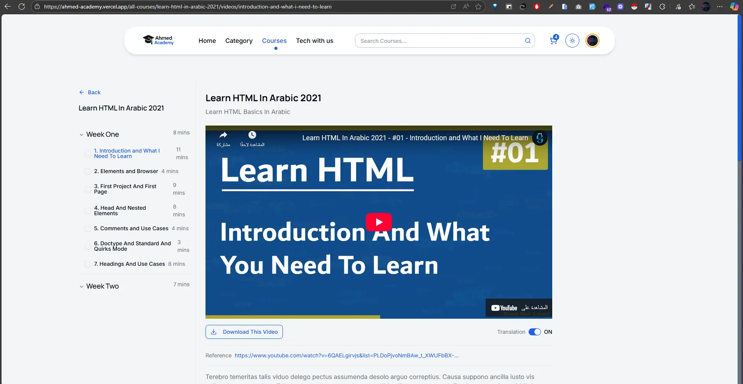
Task: Open the shopping cart with 4 items
Action: coord(554,40)
